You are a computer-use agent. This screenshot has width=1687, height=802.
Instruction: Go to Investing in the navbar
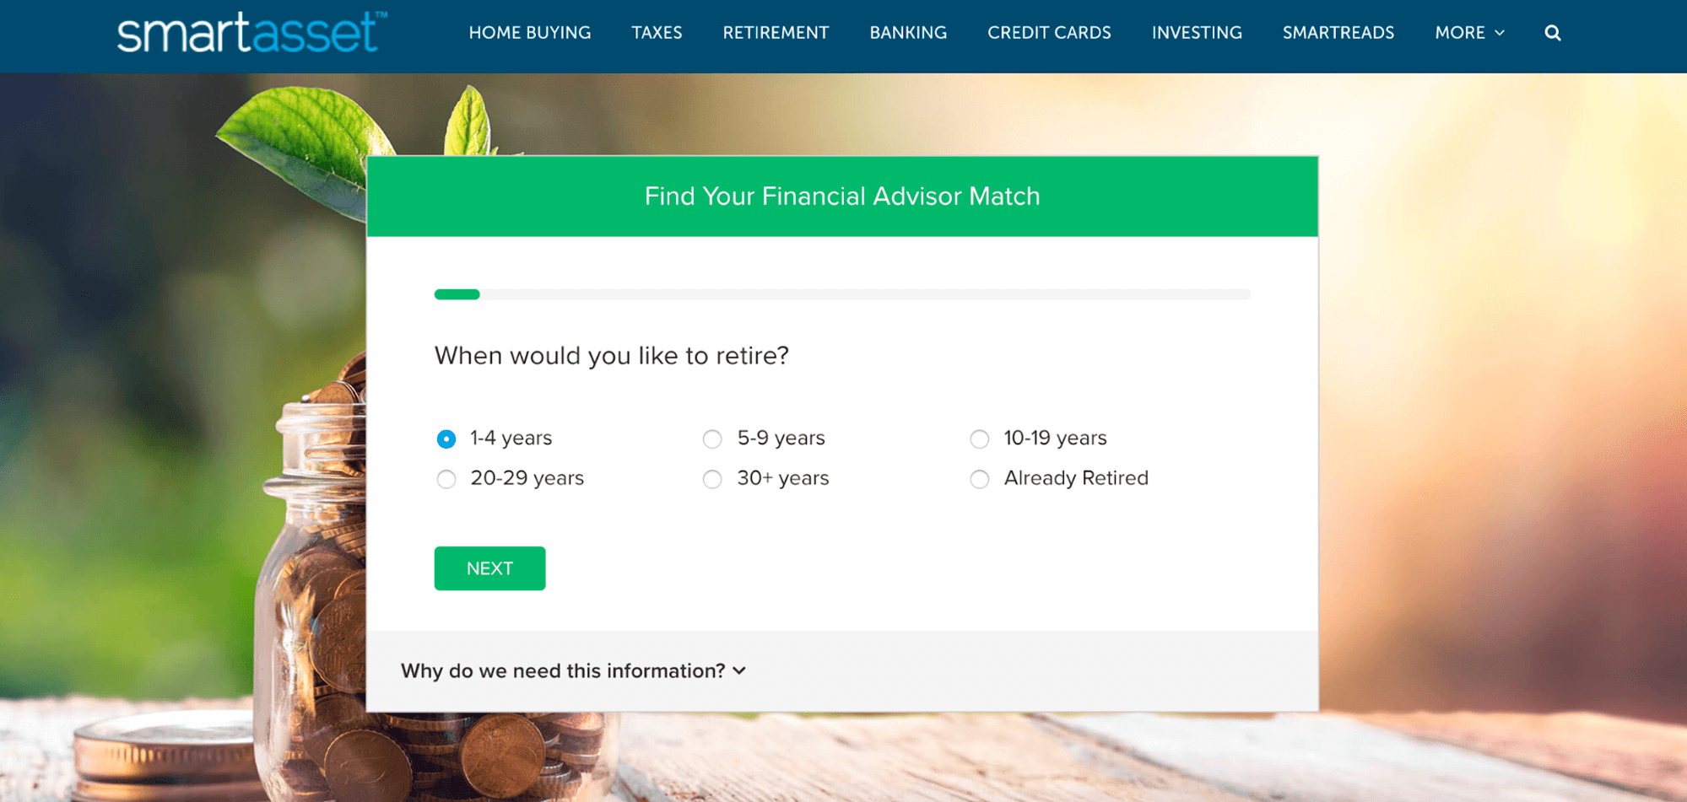(x=1197, y=33)
